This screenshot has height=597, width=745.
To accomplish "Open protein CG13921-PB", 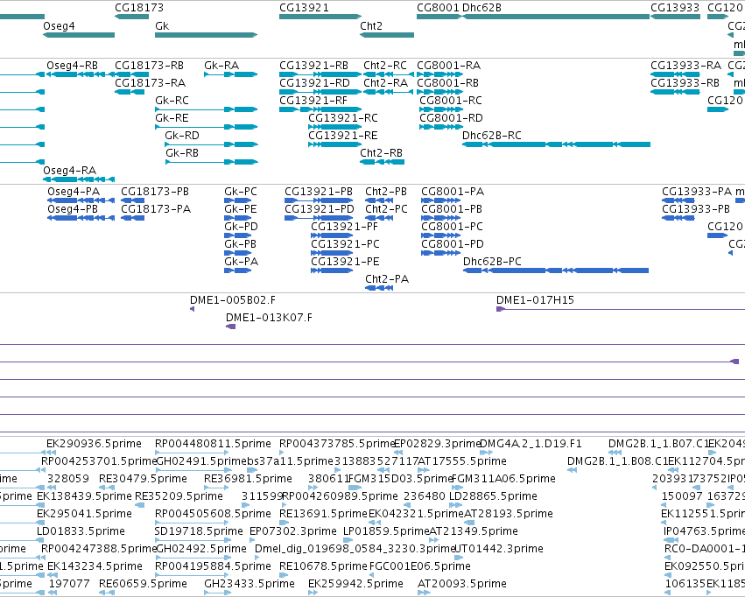I will point(319,192).
